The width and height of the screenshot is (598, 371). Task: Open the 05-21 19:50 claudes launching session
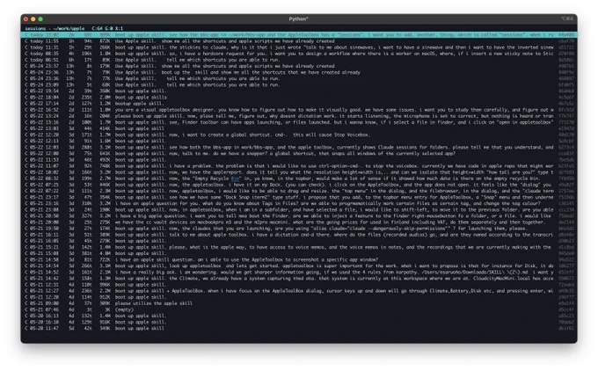pos(299,229)
